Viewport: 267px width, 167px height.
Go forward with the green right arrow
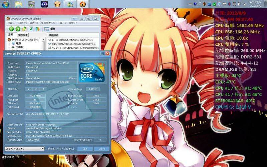pos(18,29)
